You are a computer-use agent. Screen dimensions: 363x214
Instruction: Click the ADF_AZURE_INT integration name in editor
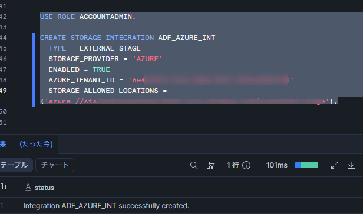(187, 38)
